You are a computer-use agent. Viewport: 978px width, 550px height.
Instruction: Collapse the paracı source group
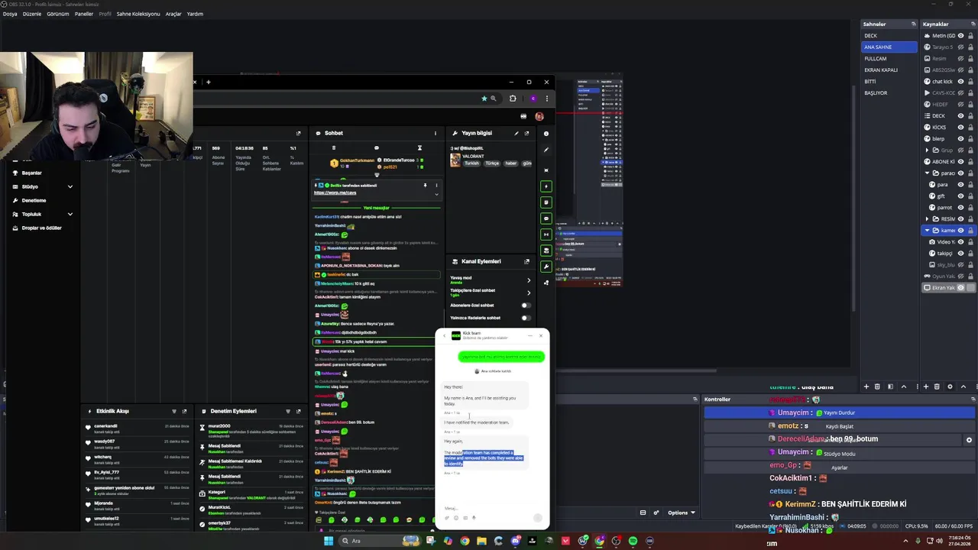pyautogui.click(x=927, y=173)
